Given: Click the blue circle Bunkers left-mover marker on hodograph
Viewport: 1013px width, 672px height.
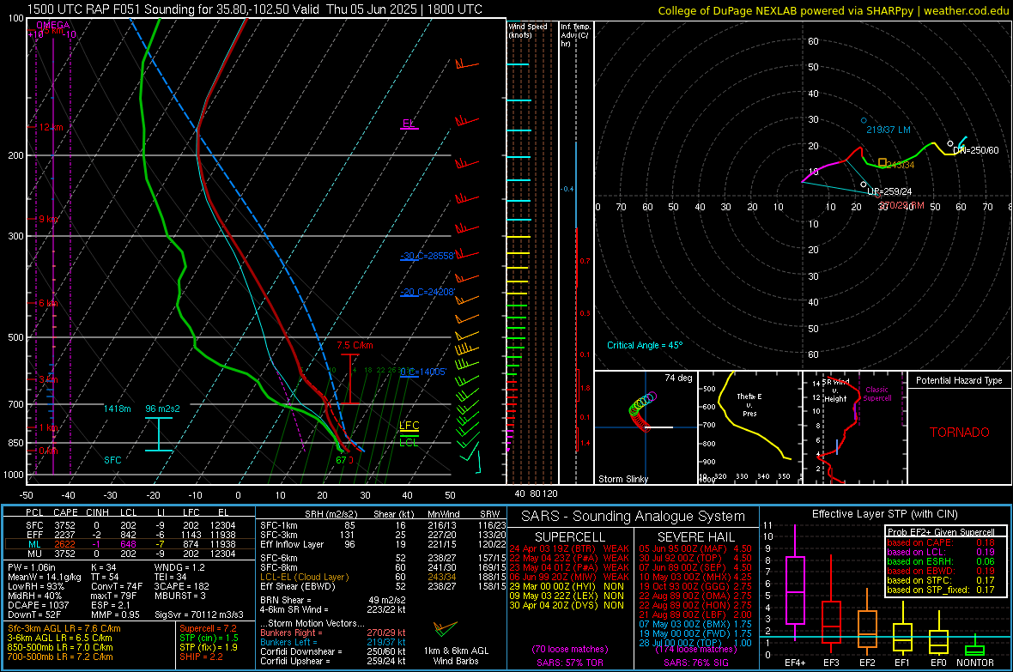Looking at the screenshot, I should (x=864, y=121).
